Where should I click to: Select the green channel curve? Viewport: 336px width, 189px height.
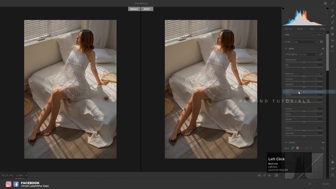coord(307,148)
